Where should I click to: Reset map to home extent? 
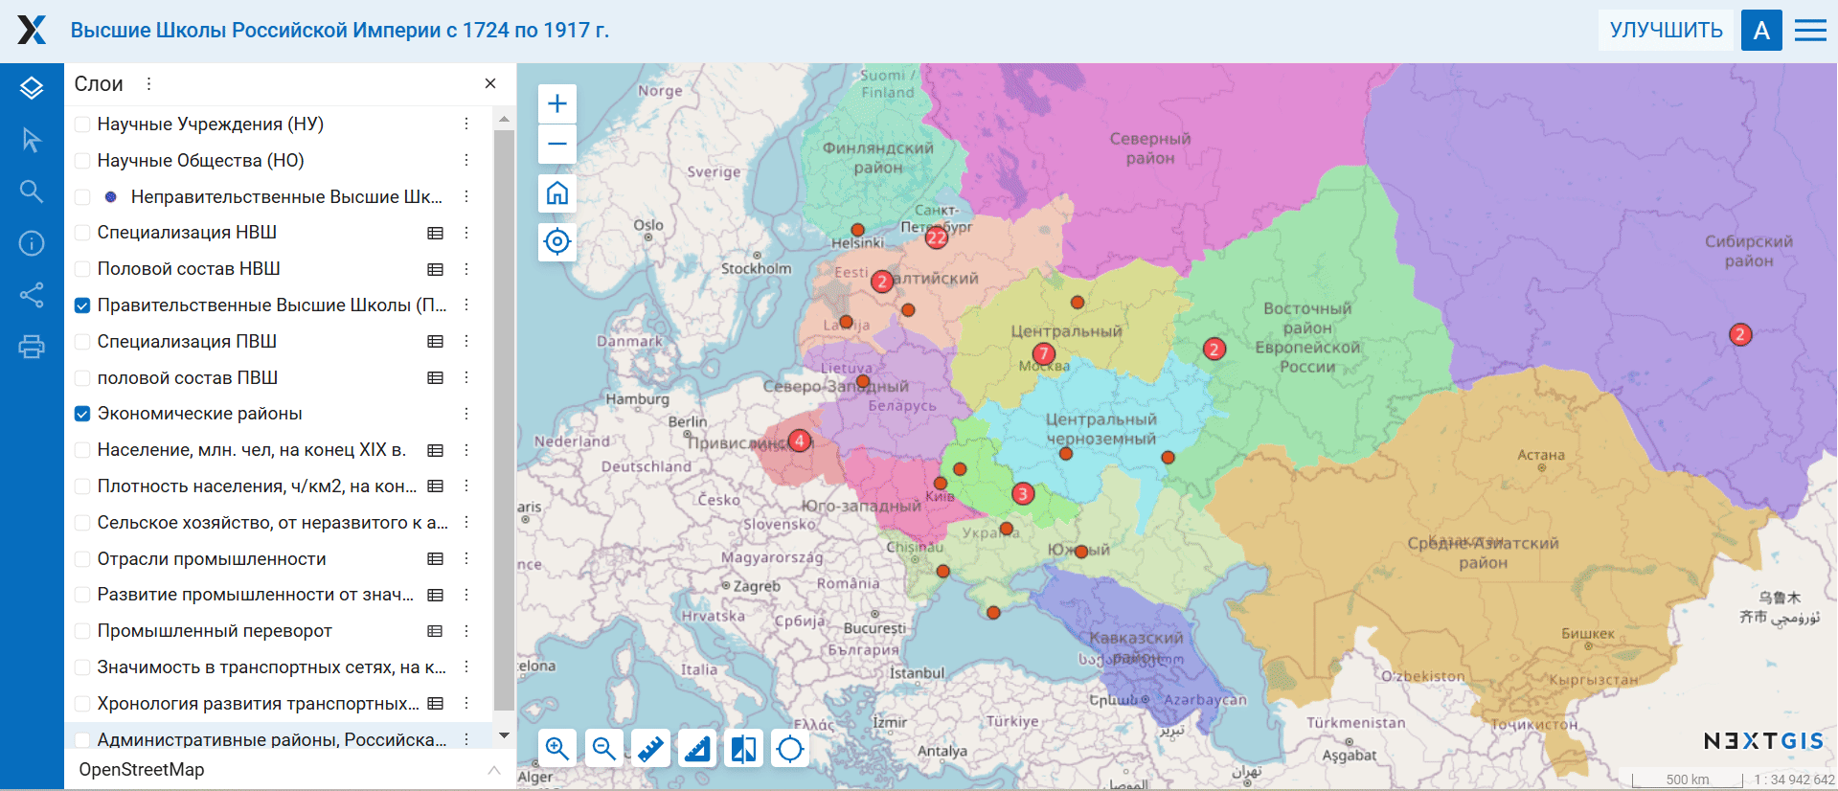(x=557, y=193)
